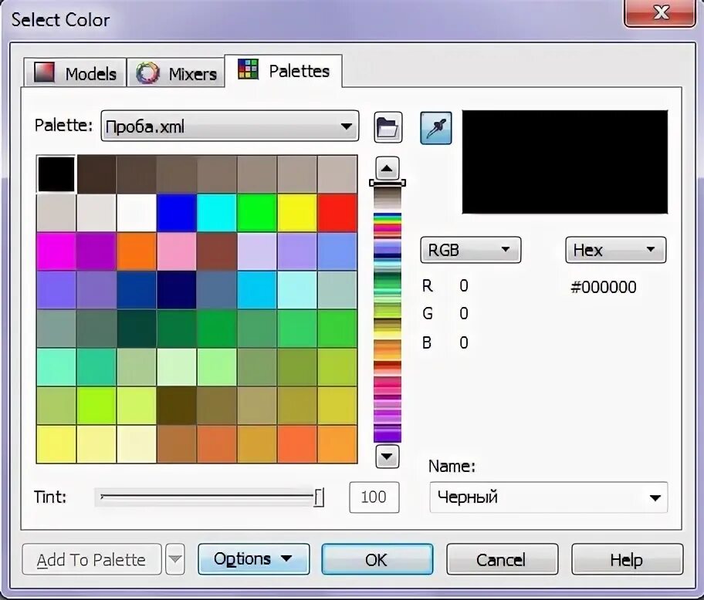Pick the pure blue swatch
The width and height of the screenshot is (704, 600).
coord(177,213)
